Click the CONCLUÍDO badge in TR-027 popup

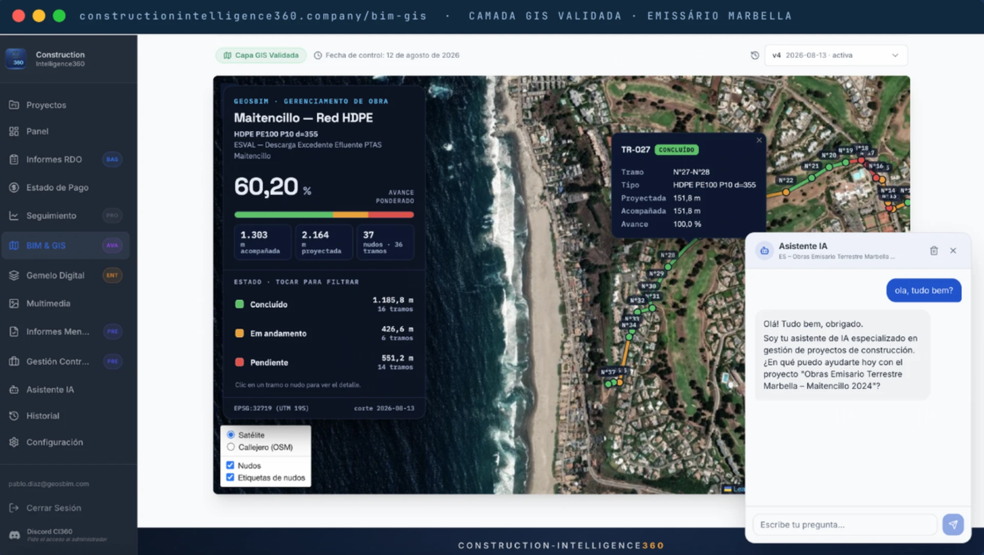tap(676, 150)
